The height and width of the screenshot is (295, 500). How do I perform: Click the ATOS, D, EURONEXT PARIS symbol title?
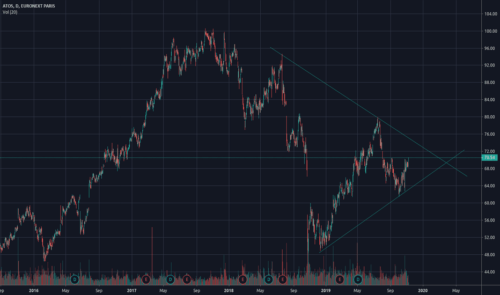(x=28, y=6)
